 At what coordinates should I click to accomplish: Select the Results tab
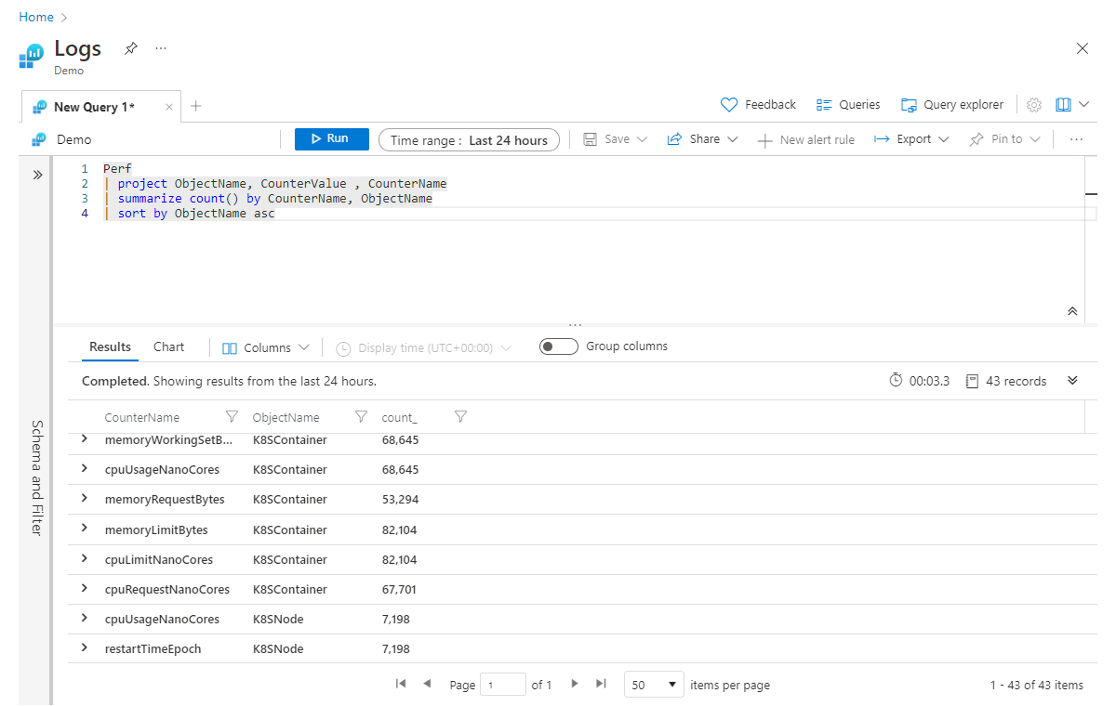coord(110,346)
